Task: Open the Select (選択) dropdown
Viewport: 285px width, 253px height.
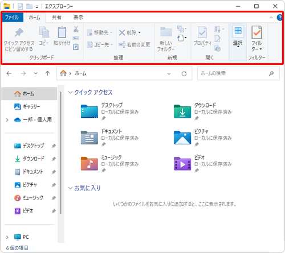Action: click(x=238, y=42)
